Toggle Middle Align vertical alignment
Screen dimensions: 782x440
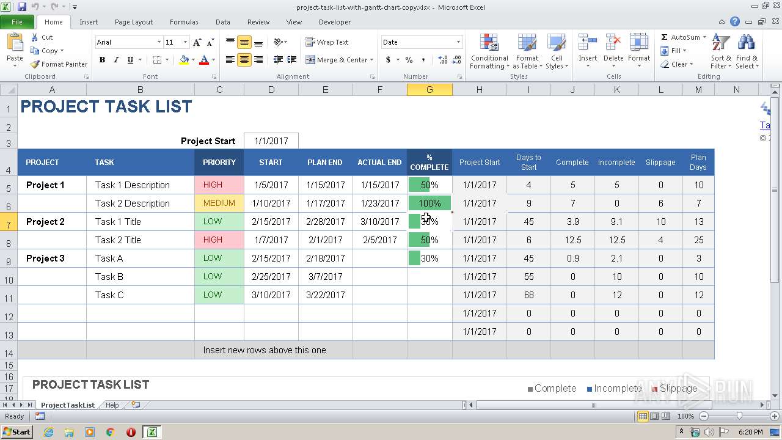click(x=244, y=42)
